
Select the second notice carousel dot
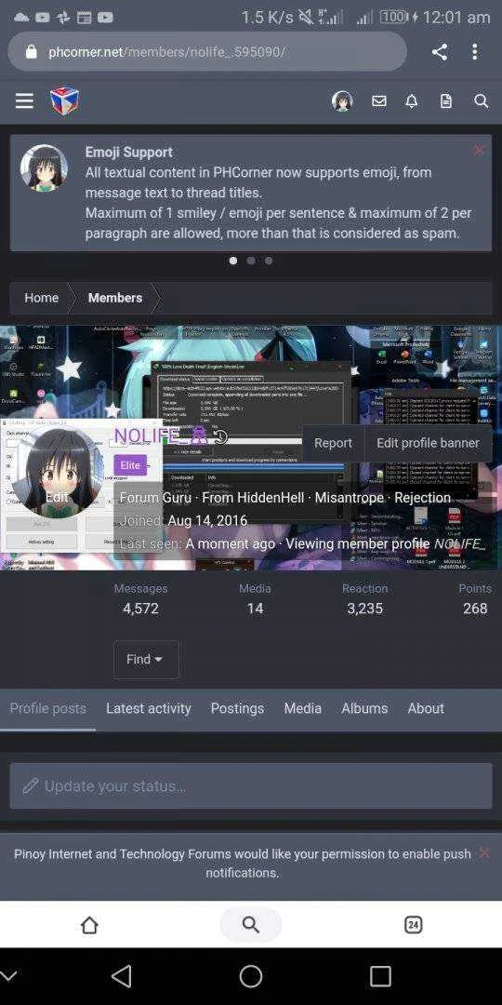(251, 261)
